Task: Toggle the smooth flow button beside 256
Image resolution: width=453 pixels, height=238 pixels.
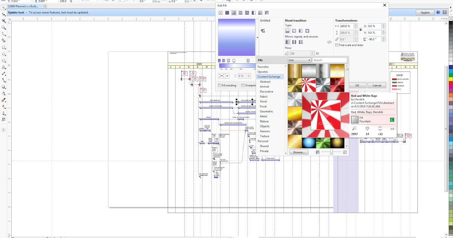Action: 317,54
